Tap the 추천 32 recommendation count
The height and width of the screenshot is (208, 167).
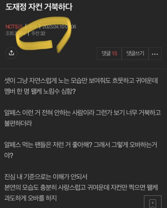click(38, 33)
